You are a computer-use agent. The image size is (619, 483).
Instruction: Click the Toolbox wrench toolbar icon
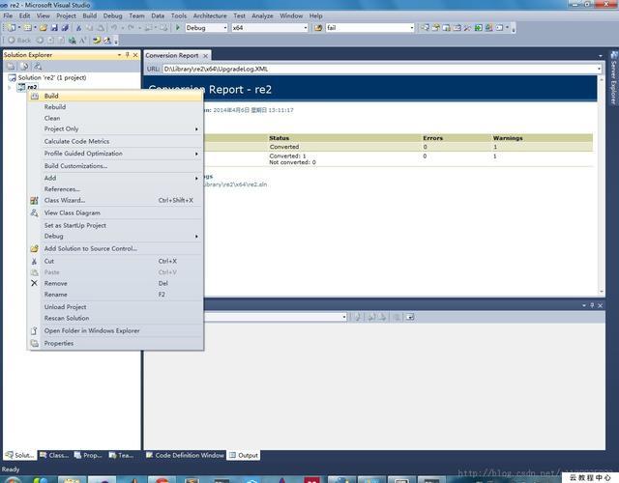tap(467, 28)
